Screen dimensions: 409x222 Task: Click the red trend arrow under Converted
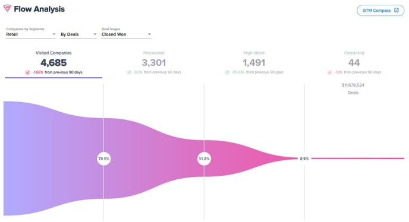330,72
